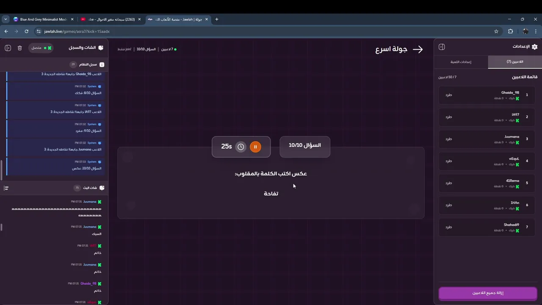Collapse the chat and log panel (الشات والسجل)
The image size is (542, 305).
point(8,48)
